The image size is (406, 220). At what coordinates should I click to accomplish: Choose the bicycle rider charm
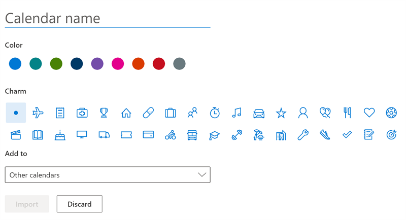pyautogui.click(x=171, y=135)
